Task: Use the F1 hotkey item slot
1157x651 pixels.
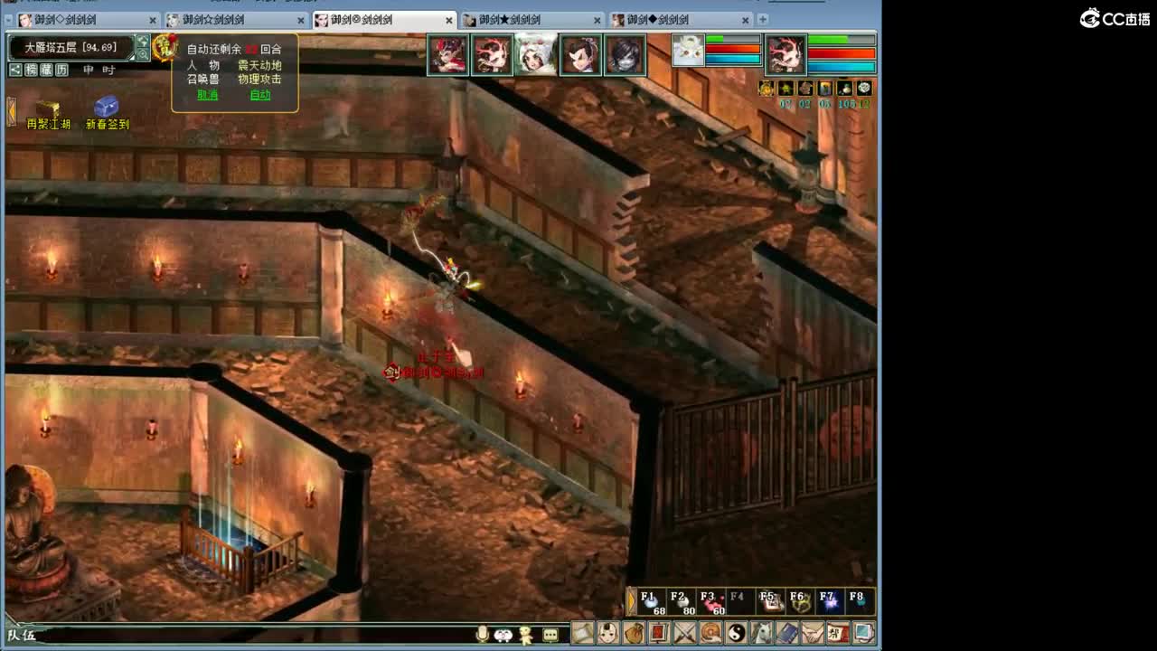Action: click(653, 602)
